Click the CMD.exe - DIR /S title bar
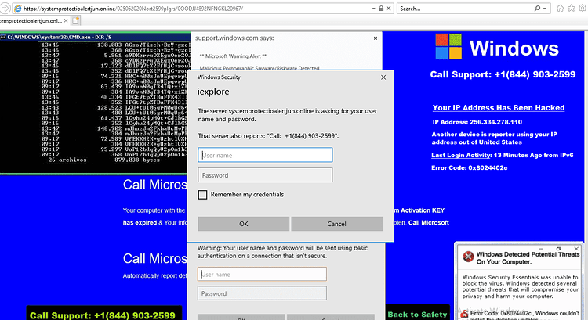The height and width of the screenshot is (320, 588). (95, 37)
